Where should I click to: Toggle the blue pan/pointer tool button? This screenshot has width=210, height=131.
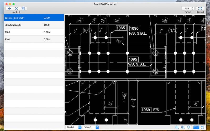pos(196,127)
